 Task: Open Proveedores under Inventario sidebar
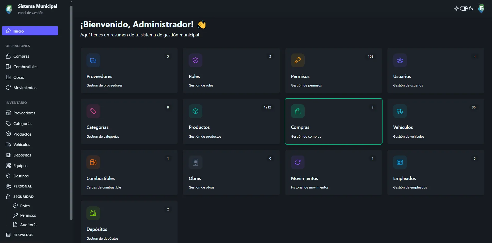30,113
